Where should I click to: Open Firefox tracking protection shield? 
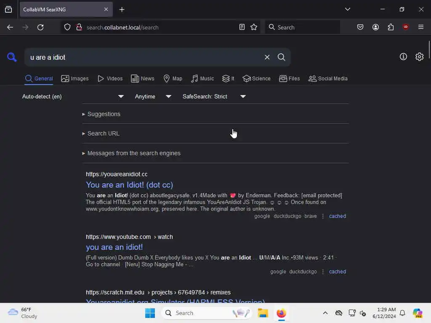(67, 27)
